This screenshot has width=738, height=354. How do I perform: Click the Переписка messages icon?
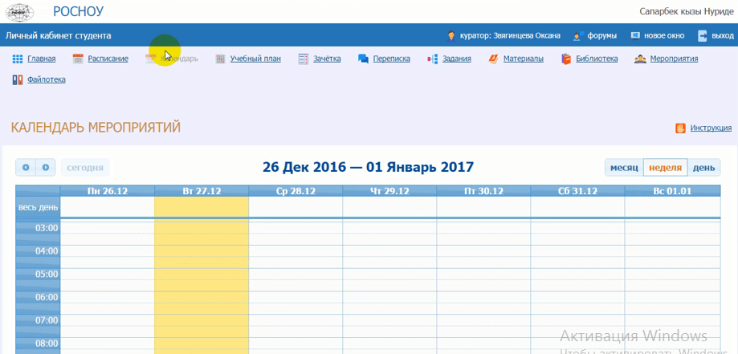(363, 59)
